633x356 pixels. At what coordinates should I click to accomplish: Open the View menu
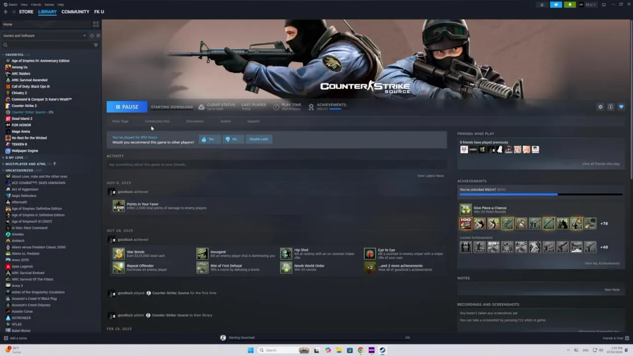pyautogui.click(x=24, y=4)
